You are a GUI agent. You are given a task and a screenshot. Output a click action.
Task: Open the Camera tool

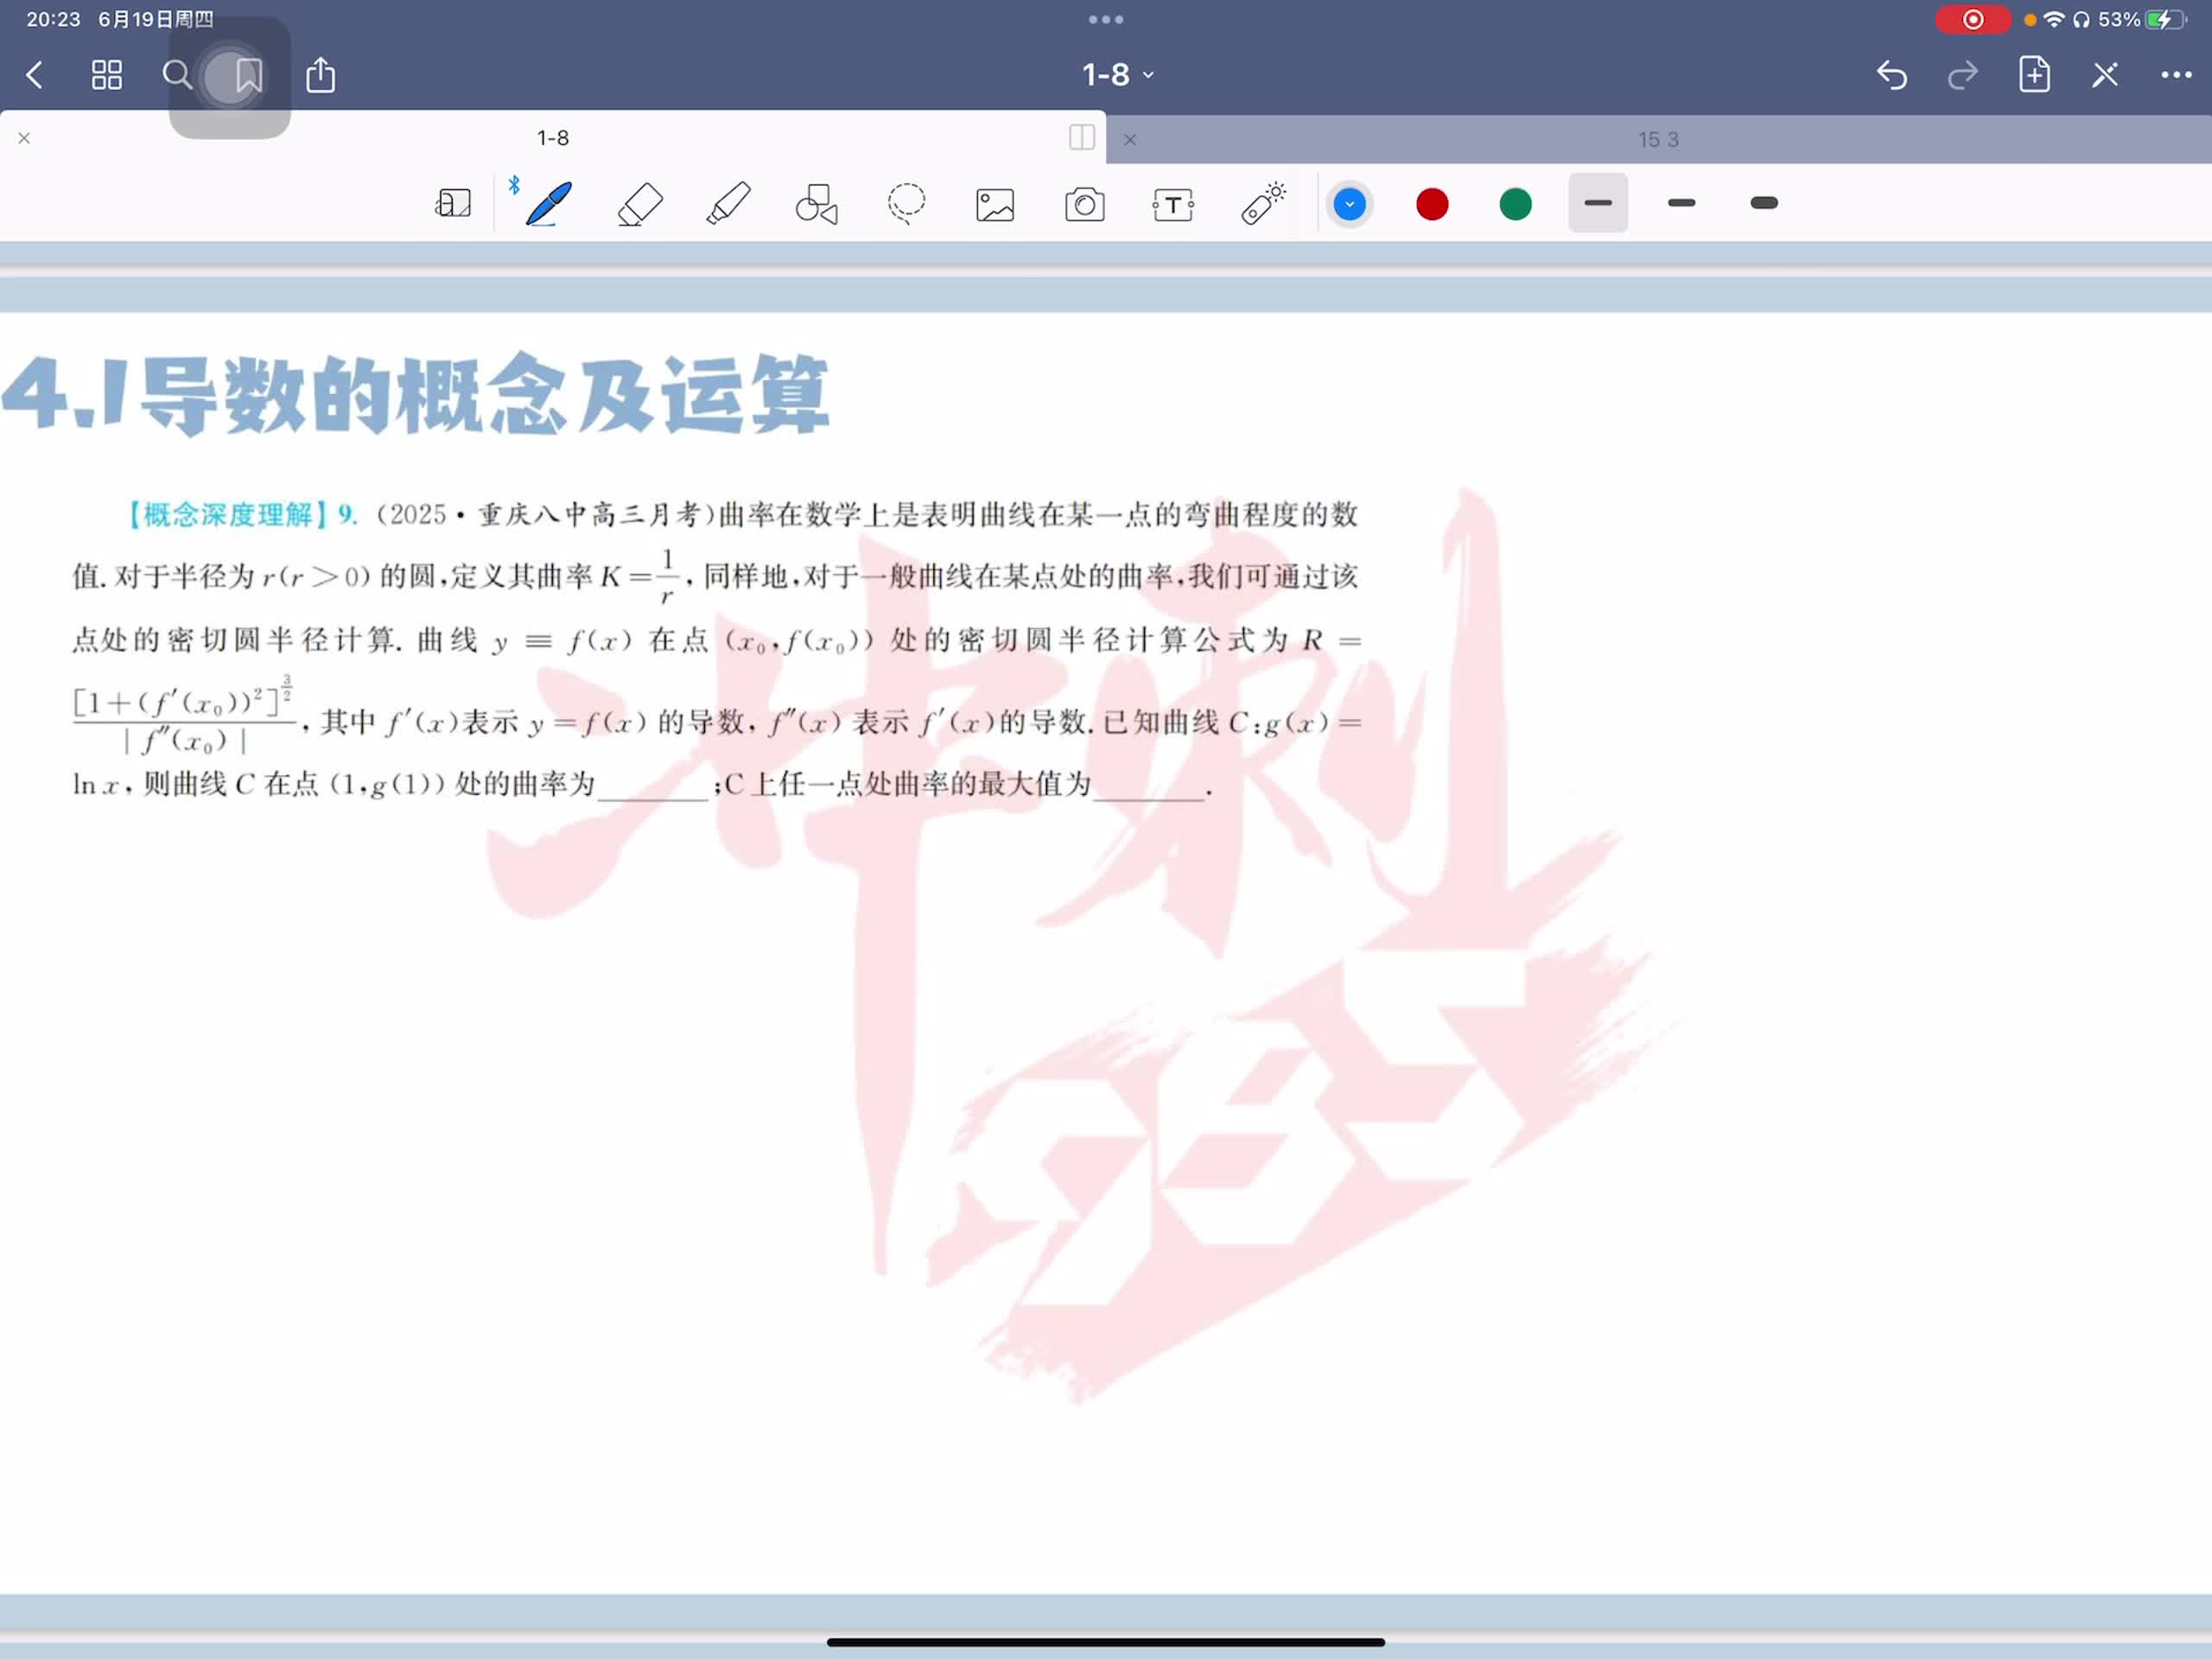pos(1084,204)
